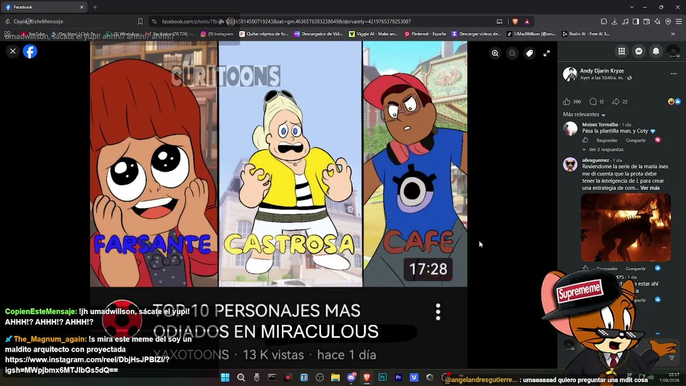Image resolution: width=686 pixels, height=386 pixels.
Task: Select the Facebook browser tab
Action: 45,7
